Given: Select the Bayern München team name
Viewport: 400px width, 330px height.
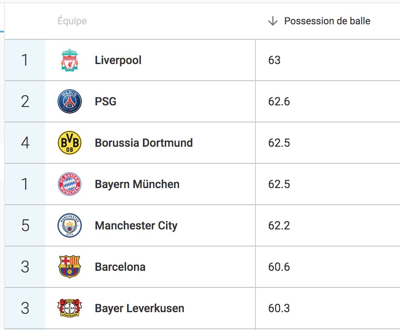Looking at the screenshot, I should pyautogui.click(x=137, y=184).
